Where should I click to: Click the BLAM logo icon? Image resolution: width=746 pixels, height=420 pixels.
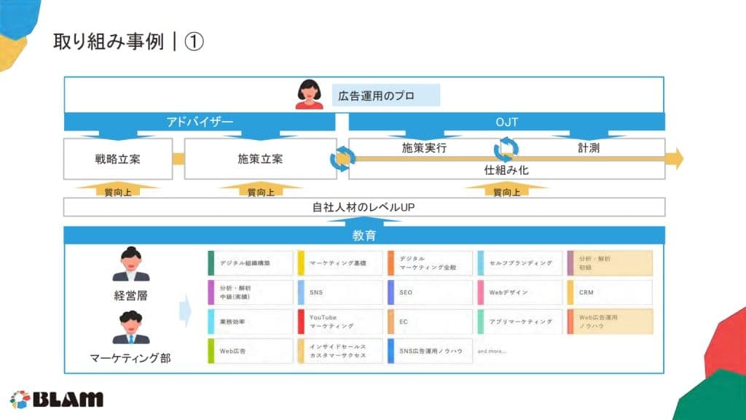click(19, 400)
